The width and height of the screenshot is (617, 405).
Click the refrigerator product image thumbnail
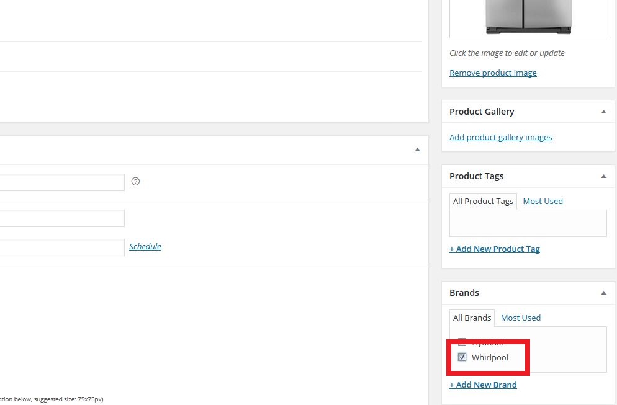[x=528, y=18]
